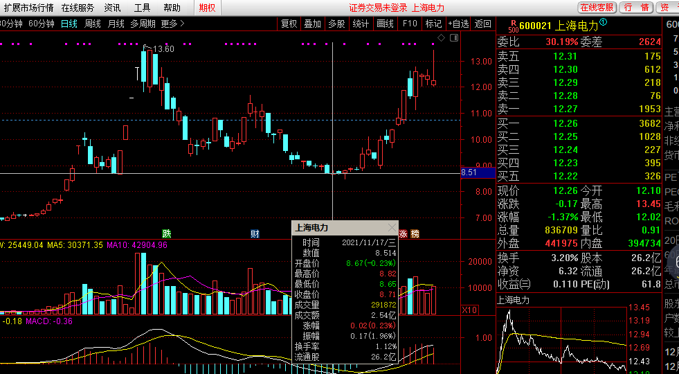The width and height of the screenshot is (679, 374).
Task: Click the 卖五 price 12.31
Action: [565, 56]
